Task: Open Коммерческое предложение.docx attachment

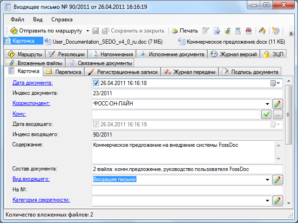Action: tap(231, 42)
